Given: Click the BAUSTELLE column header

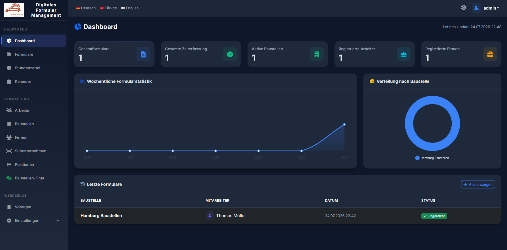Looking at the screenshot, I should click(91, 200).
